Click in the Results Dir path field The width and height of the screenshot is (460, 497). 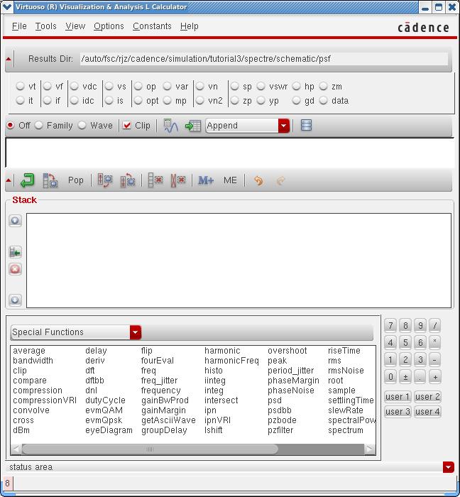tap(264, 59)
